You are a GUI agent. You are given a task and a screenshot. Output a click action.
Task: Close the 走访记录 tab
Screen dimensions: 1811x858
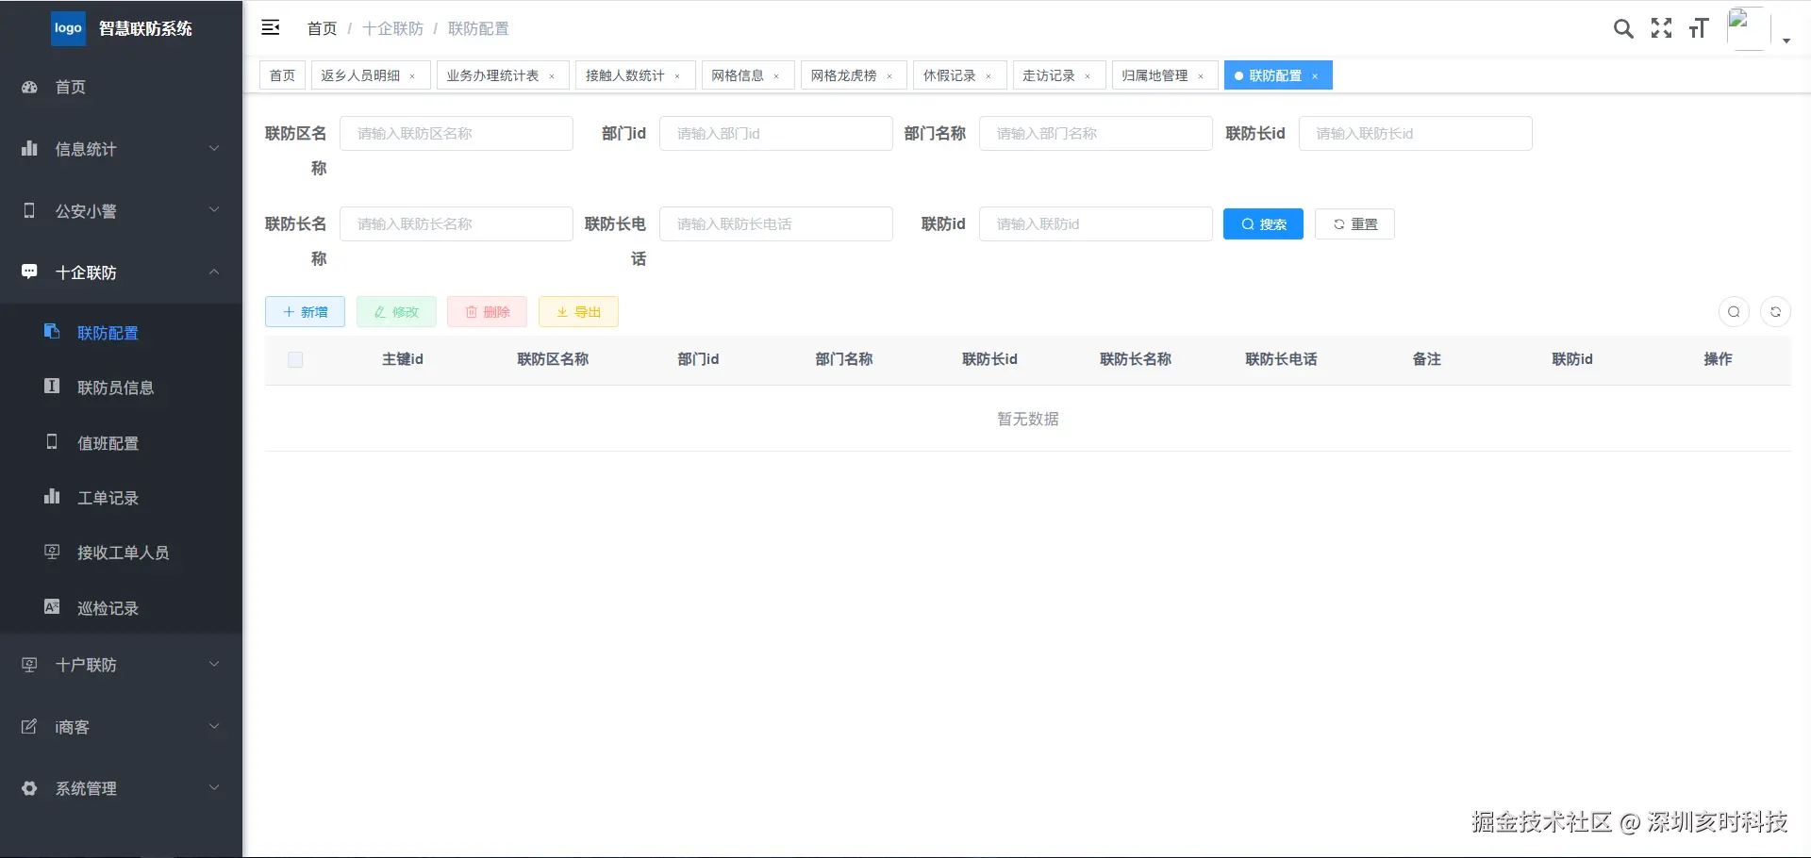pyautogui.click(x=1088, y=76)
